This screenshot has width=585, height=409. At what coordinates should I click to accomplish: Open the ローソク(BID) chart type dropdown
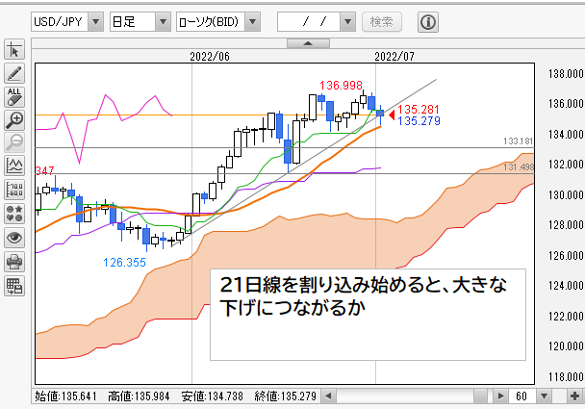pos(253,22)
